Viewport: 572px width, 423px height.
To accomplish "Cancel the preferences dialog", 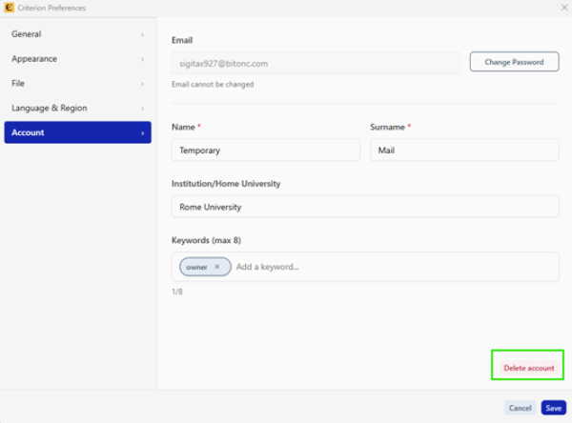I will pos(520,408).
